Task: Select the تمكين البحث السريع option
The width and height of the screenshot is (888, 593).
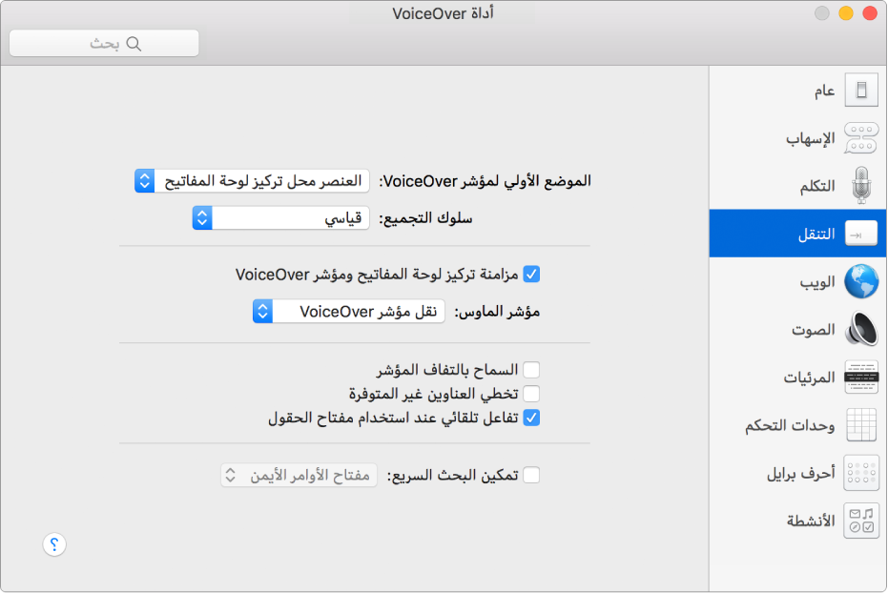Action: (x=531, y=474)
